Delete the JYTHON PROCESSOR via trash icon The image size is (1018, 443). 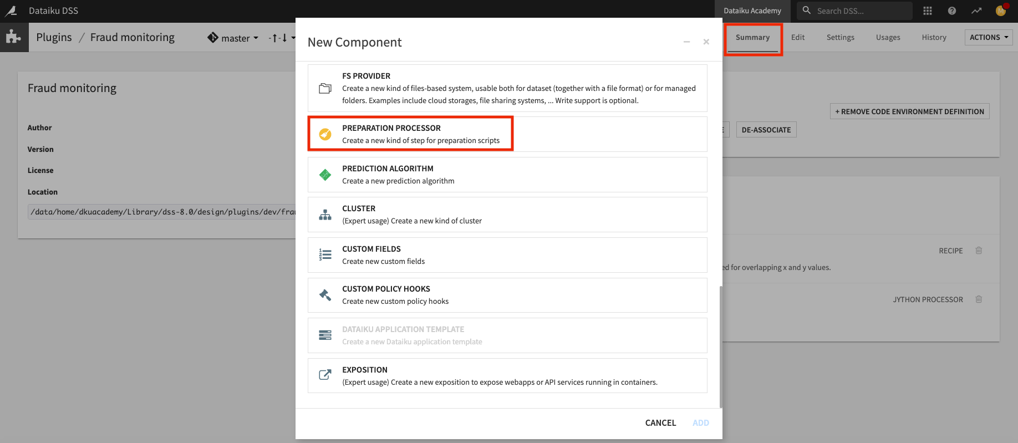(979, 299)
